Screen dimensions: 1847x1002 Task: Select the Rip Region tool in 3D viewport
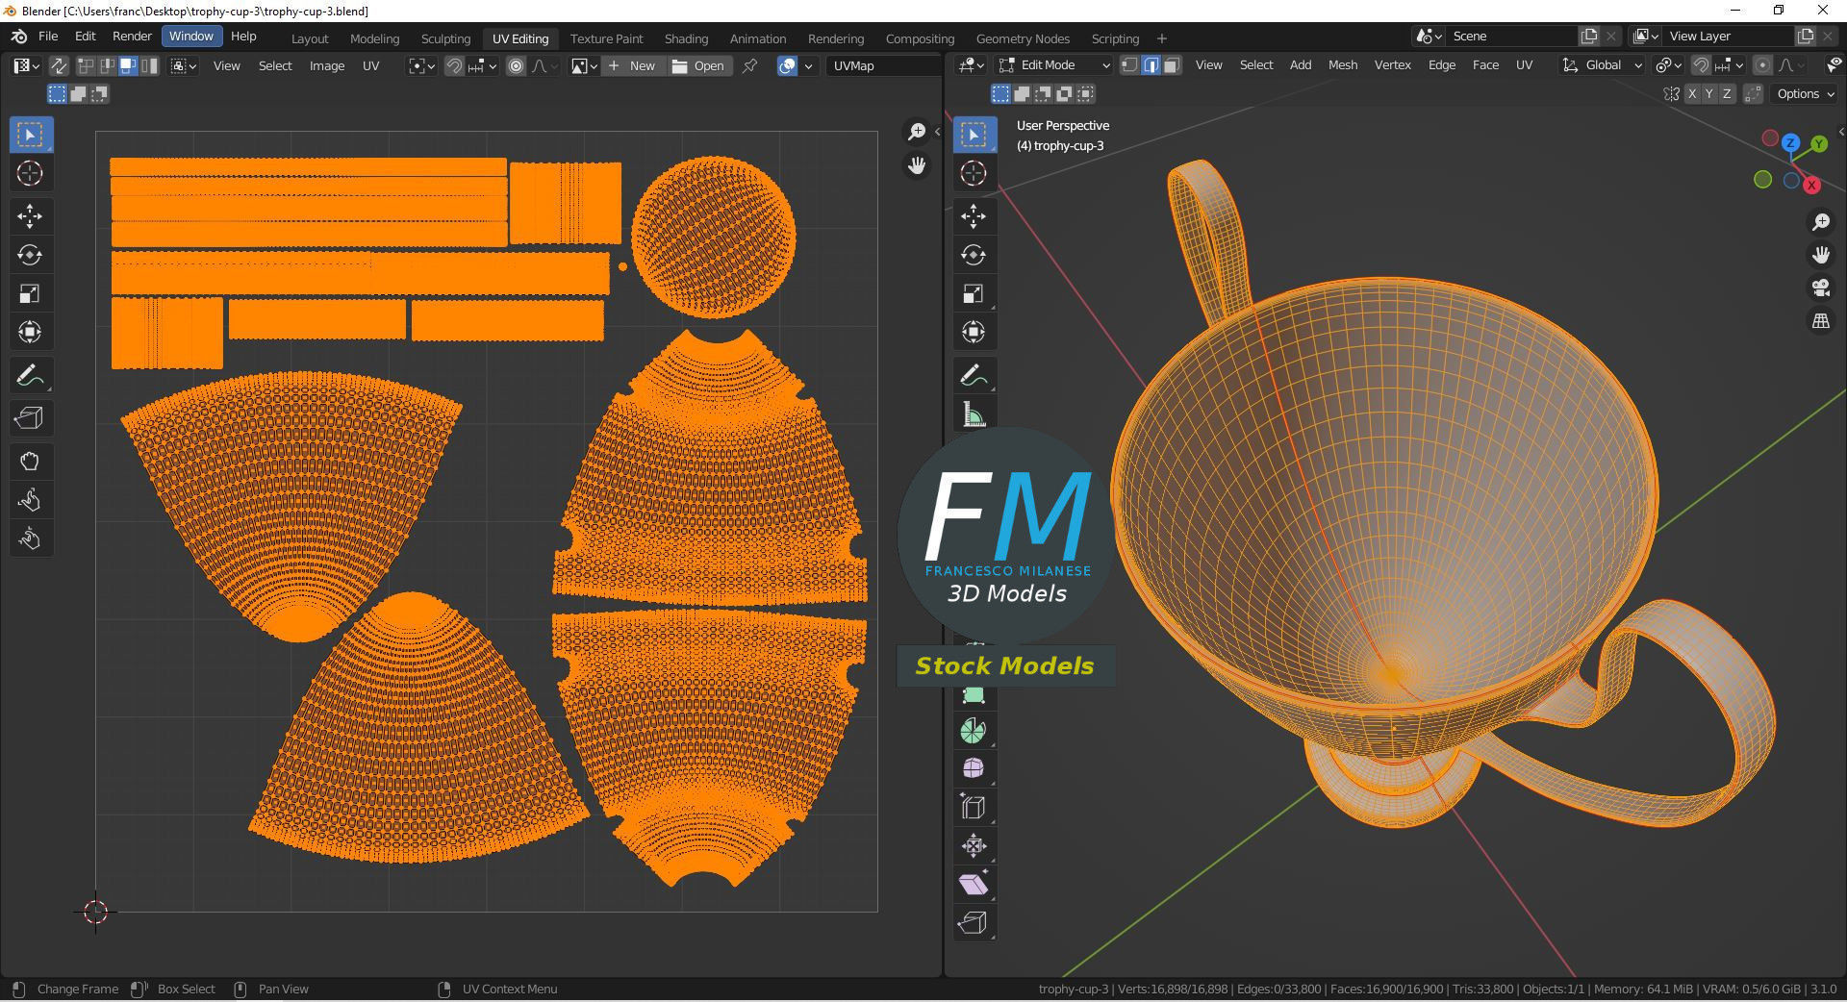click(x=974, y=923)
